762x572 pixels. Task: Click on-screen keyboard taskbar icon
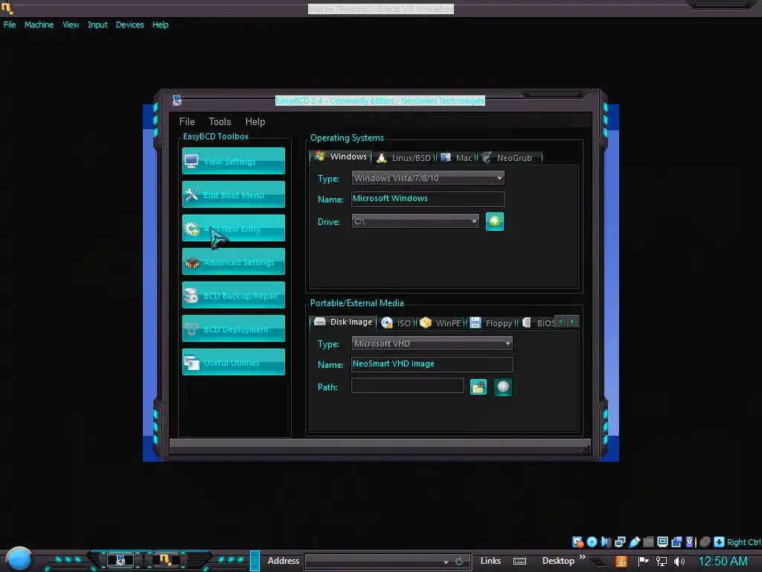click(519, 562)
